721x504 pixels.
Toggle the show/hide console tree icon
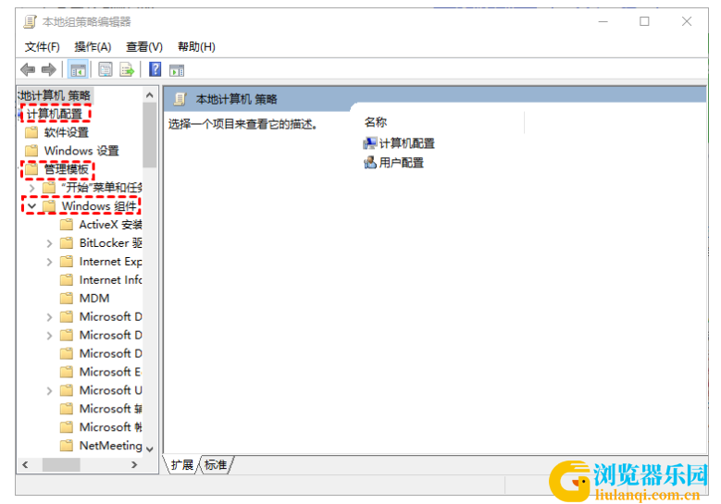(x=78, y=70)
